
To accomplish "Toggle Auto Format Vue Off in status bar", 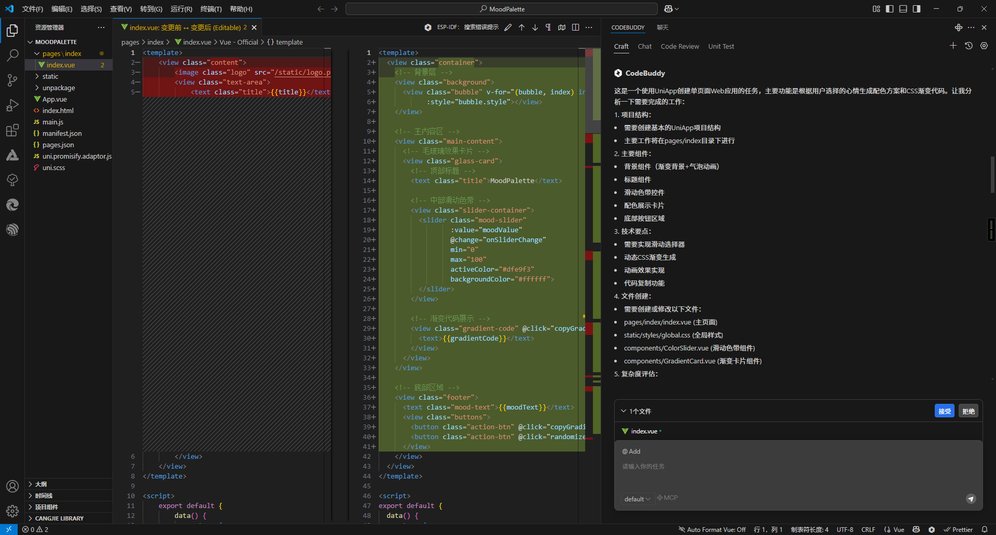I will [x=712, y=529].
